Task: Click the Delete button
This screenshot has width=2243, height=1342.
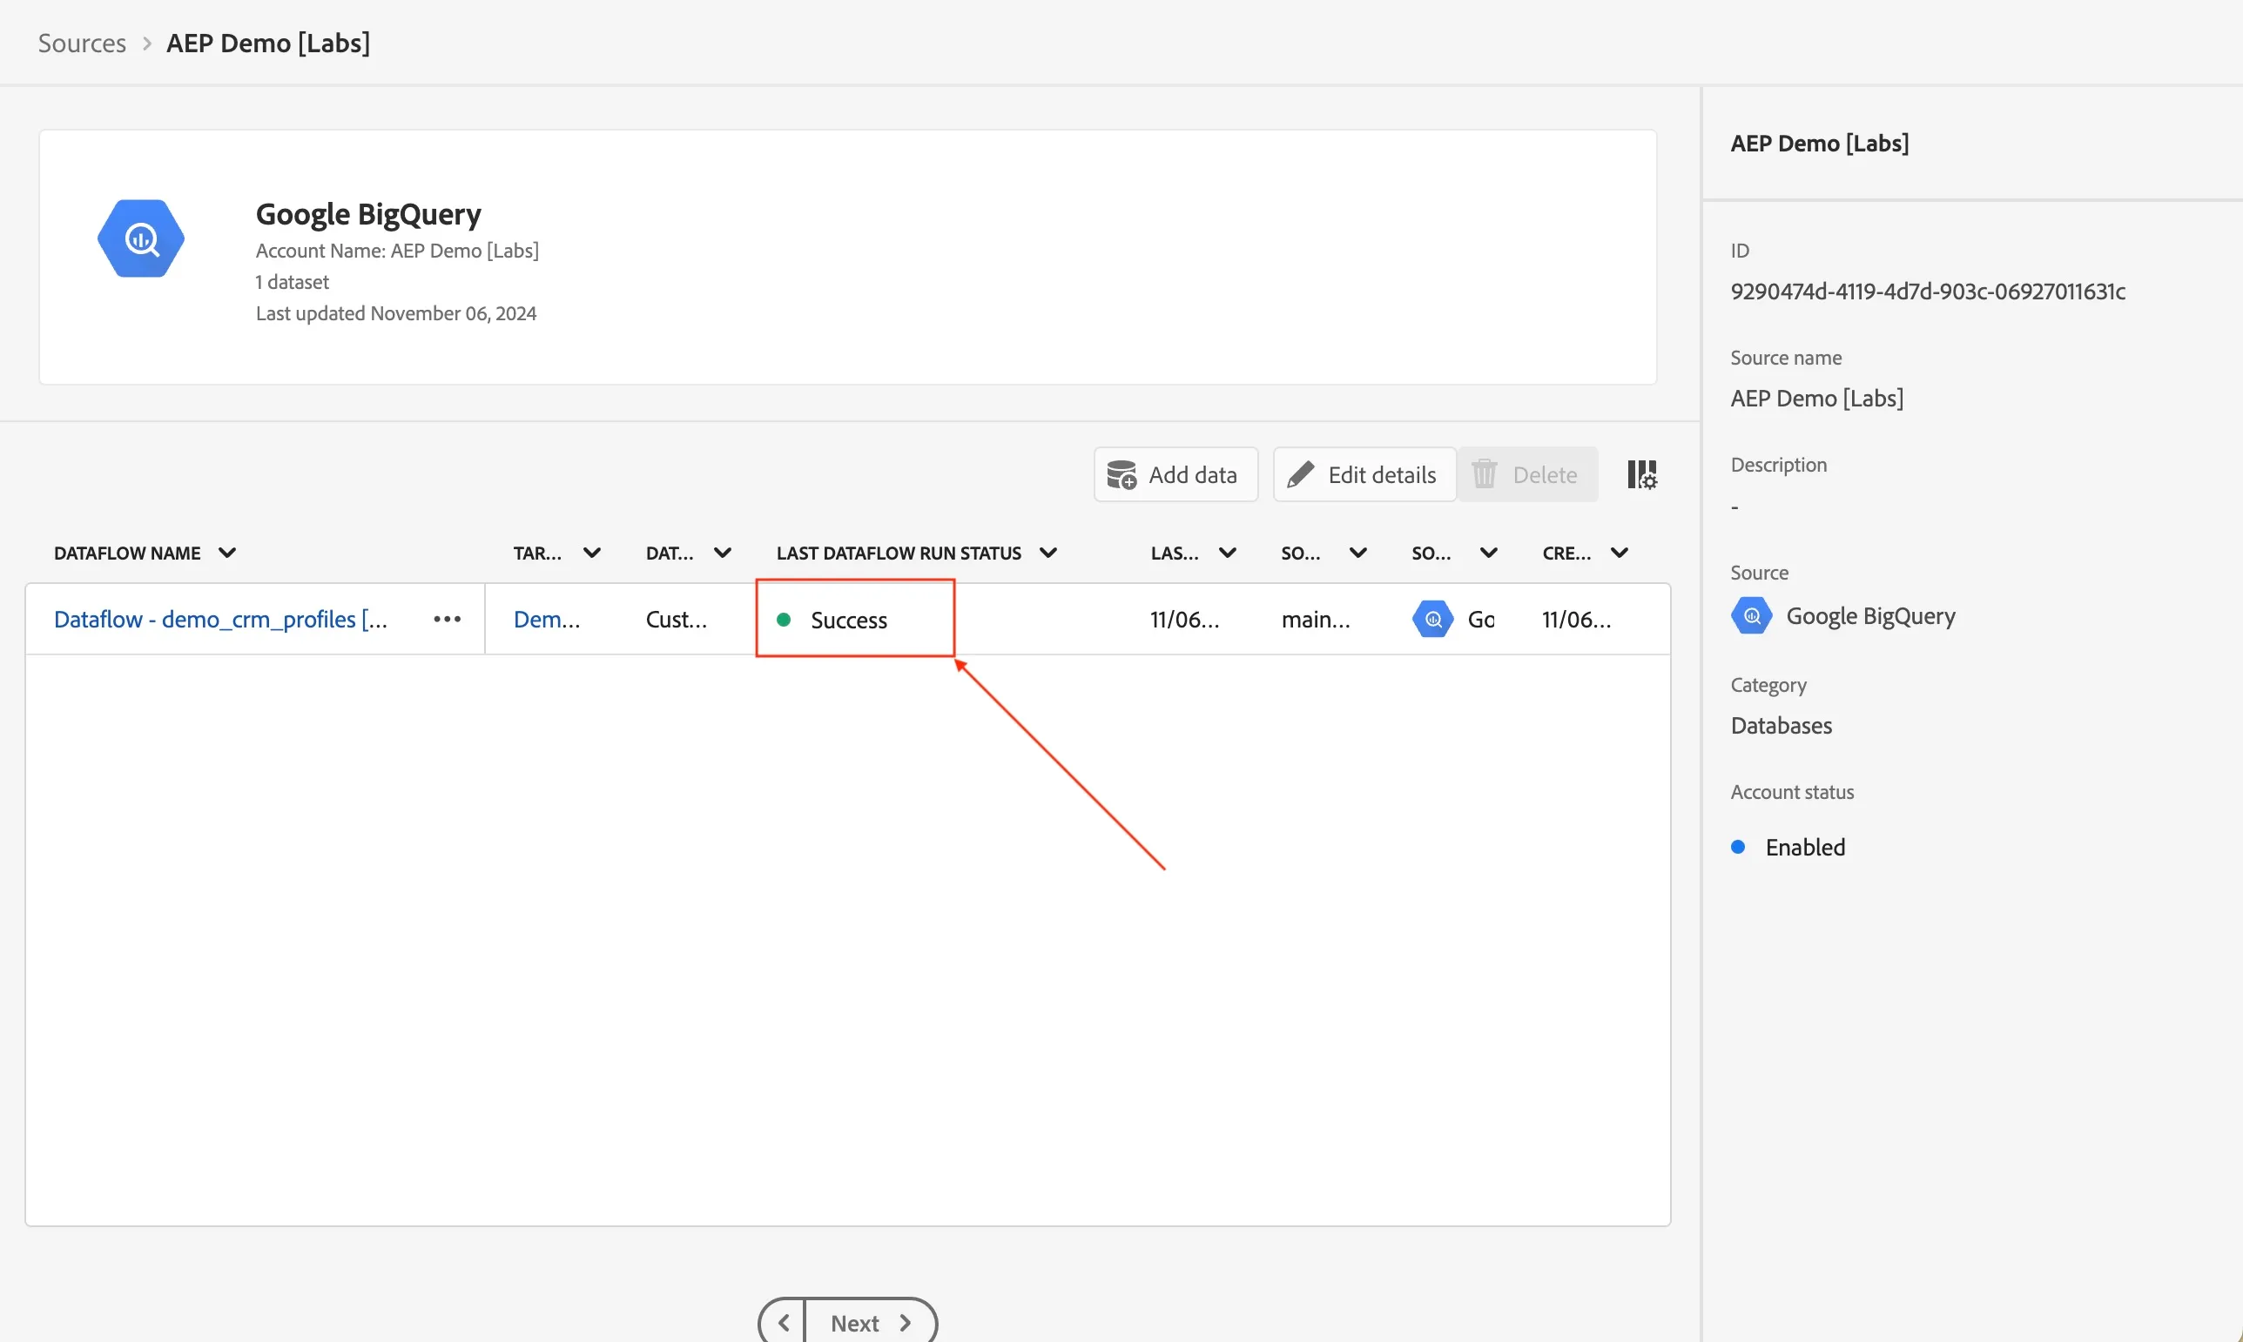Action: point(1527,475)
